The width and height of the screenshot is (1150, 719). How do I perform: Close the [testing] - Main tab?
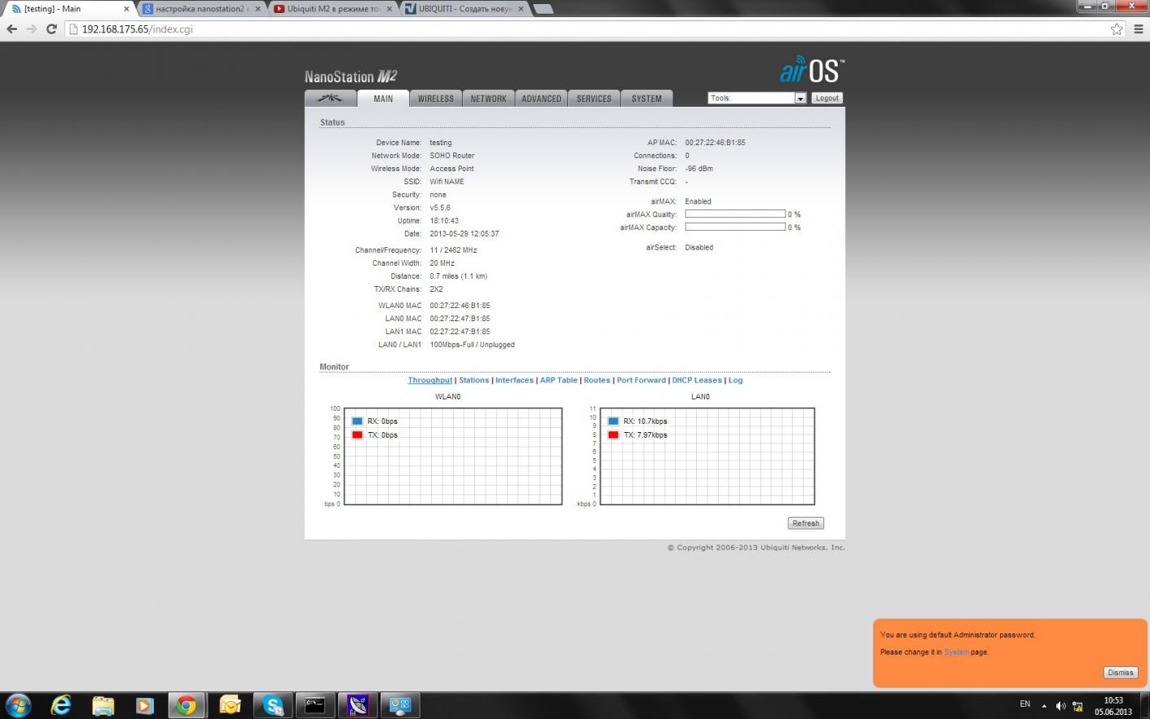pyautogui.click(x=126, y=9)
